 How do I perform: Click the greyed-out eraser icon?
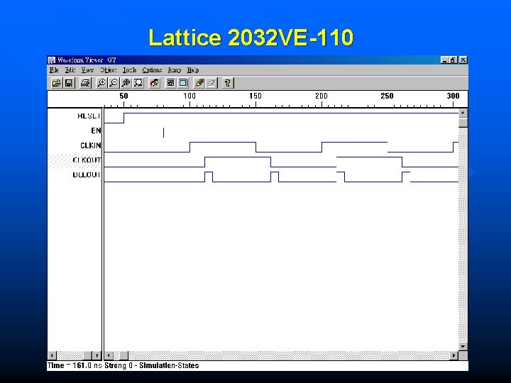211,83
